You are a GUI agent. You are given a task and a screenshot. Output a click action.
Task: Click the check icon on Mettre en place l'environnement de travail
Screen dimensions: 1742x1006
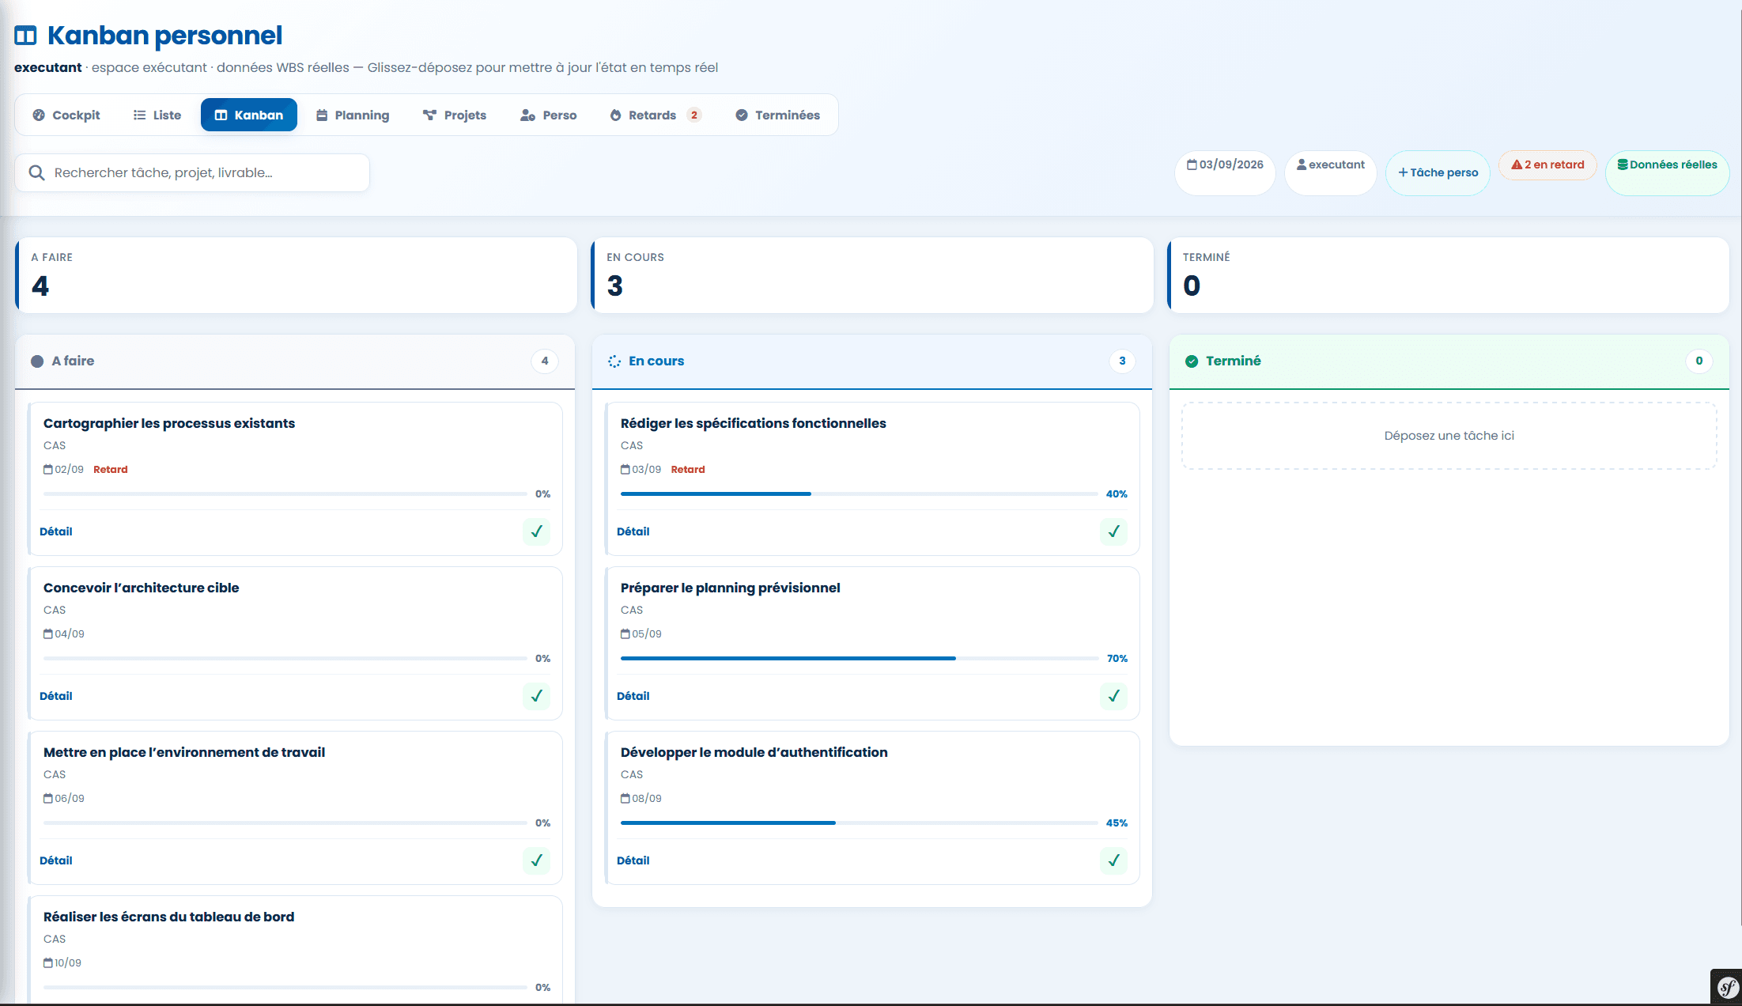pyautogui.click(x=536, y=860)
